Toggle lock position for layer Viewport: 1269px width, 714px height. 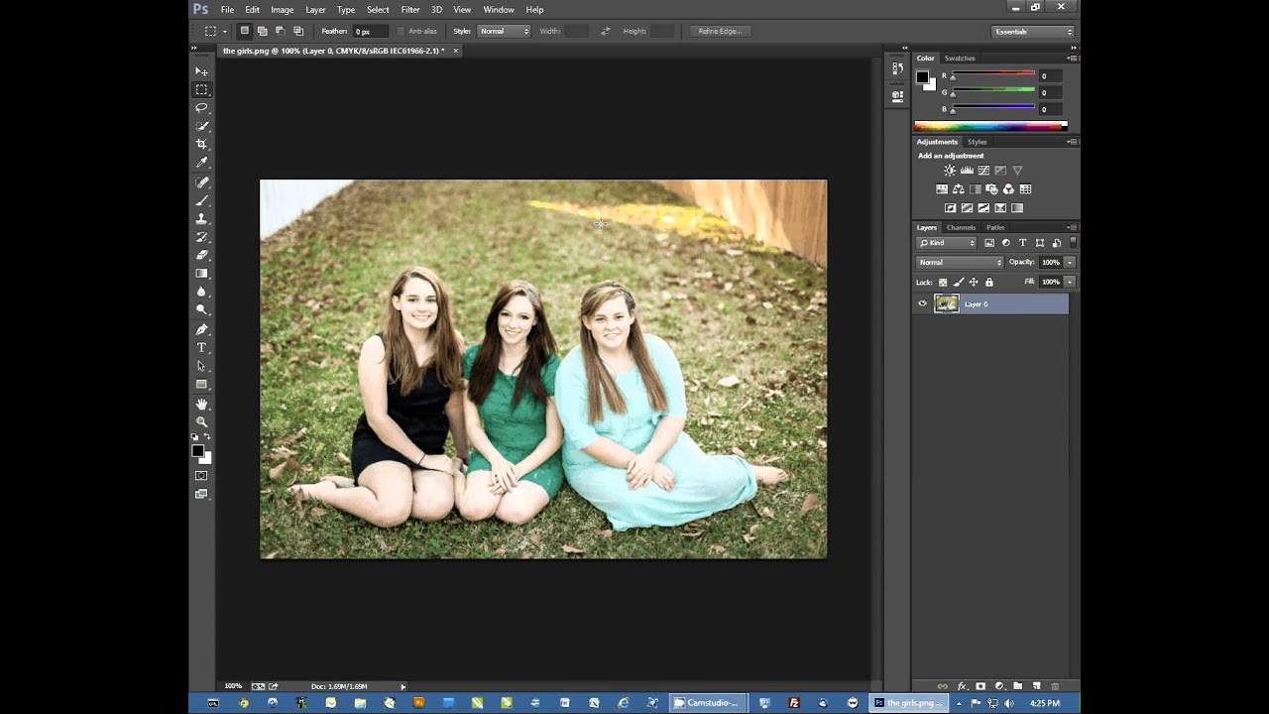pyautogui.click(x=974, y=283)
